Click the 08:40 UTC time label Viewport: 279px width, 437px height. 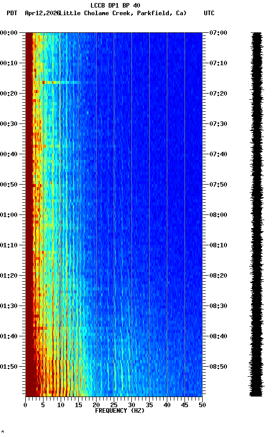click(x=218, y=337)
